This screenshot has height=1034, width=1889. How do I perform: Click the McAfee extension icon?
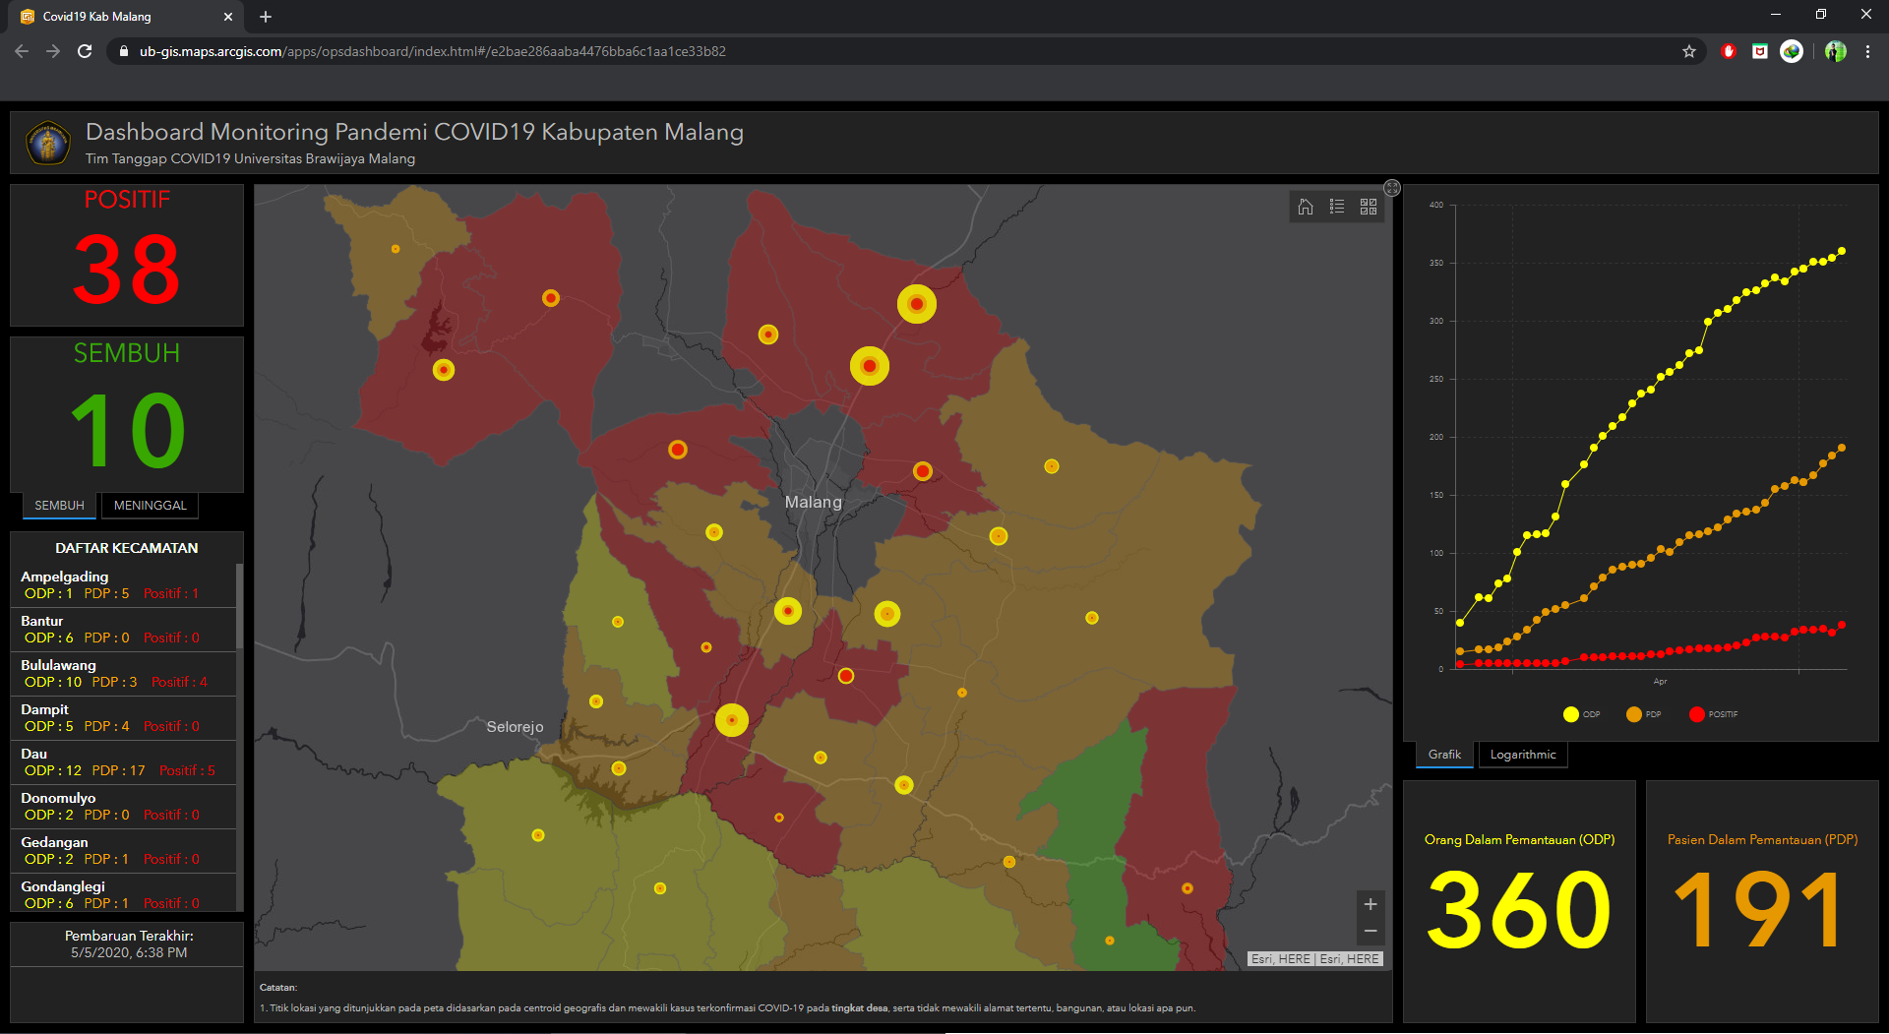(x=1760, y=51)
